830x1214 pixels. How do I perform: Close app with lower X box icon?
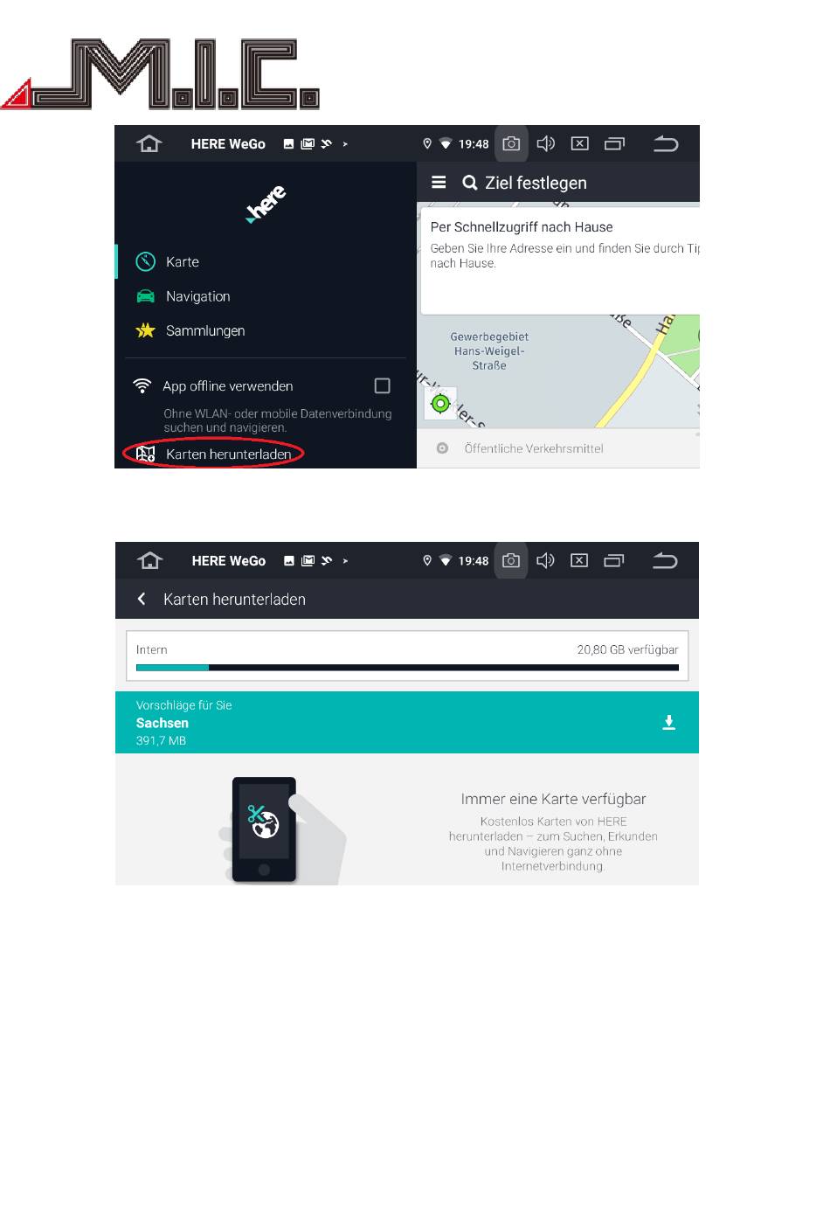(579, 560)
